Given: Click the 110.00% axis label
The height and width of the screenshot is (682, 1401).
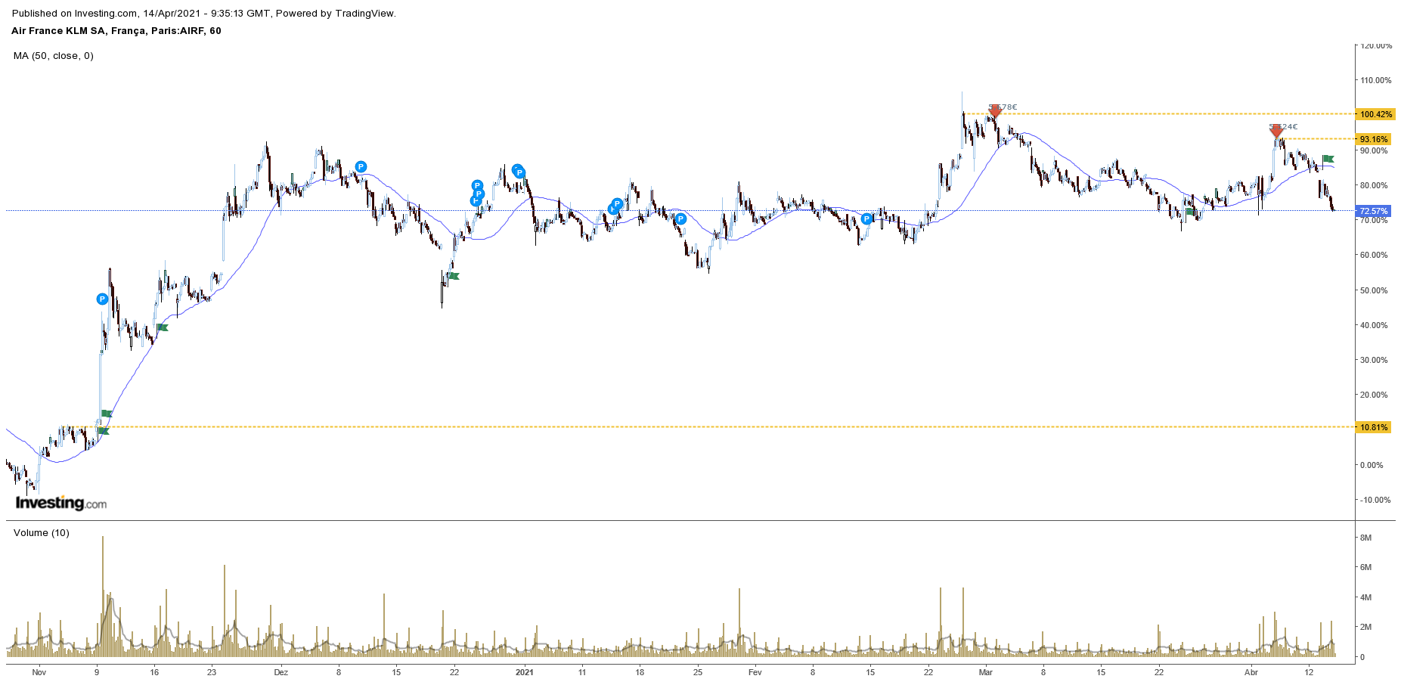Looking at the screenshot, I should click(1376, 80).
